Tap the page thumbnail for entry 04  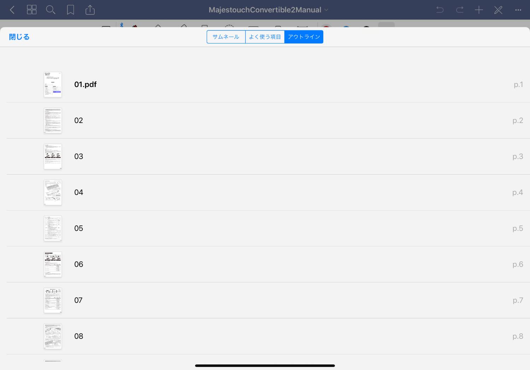53,193
